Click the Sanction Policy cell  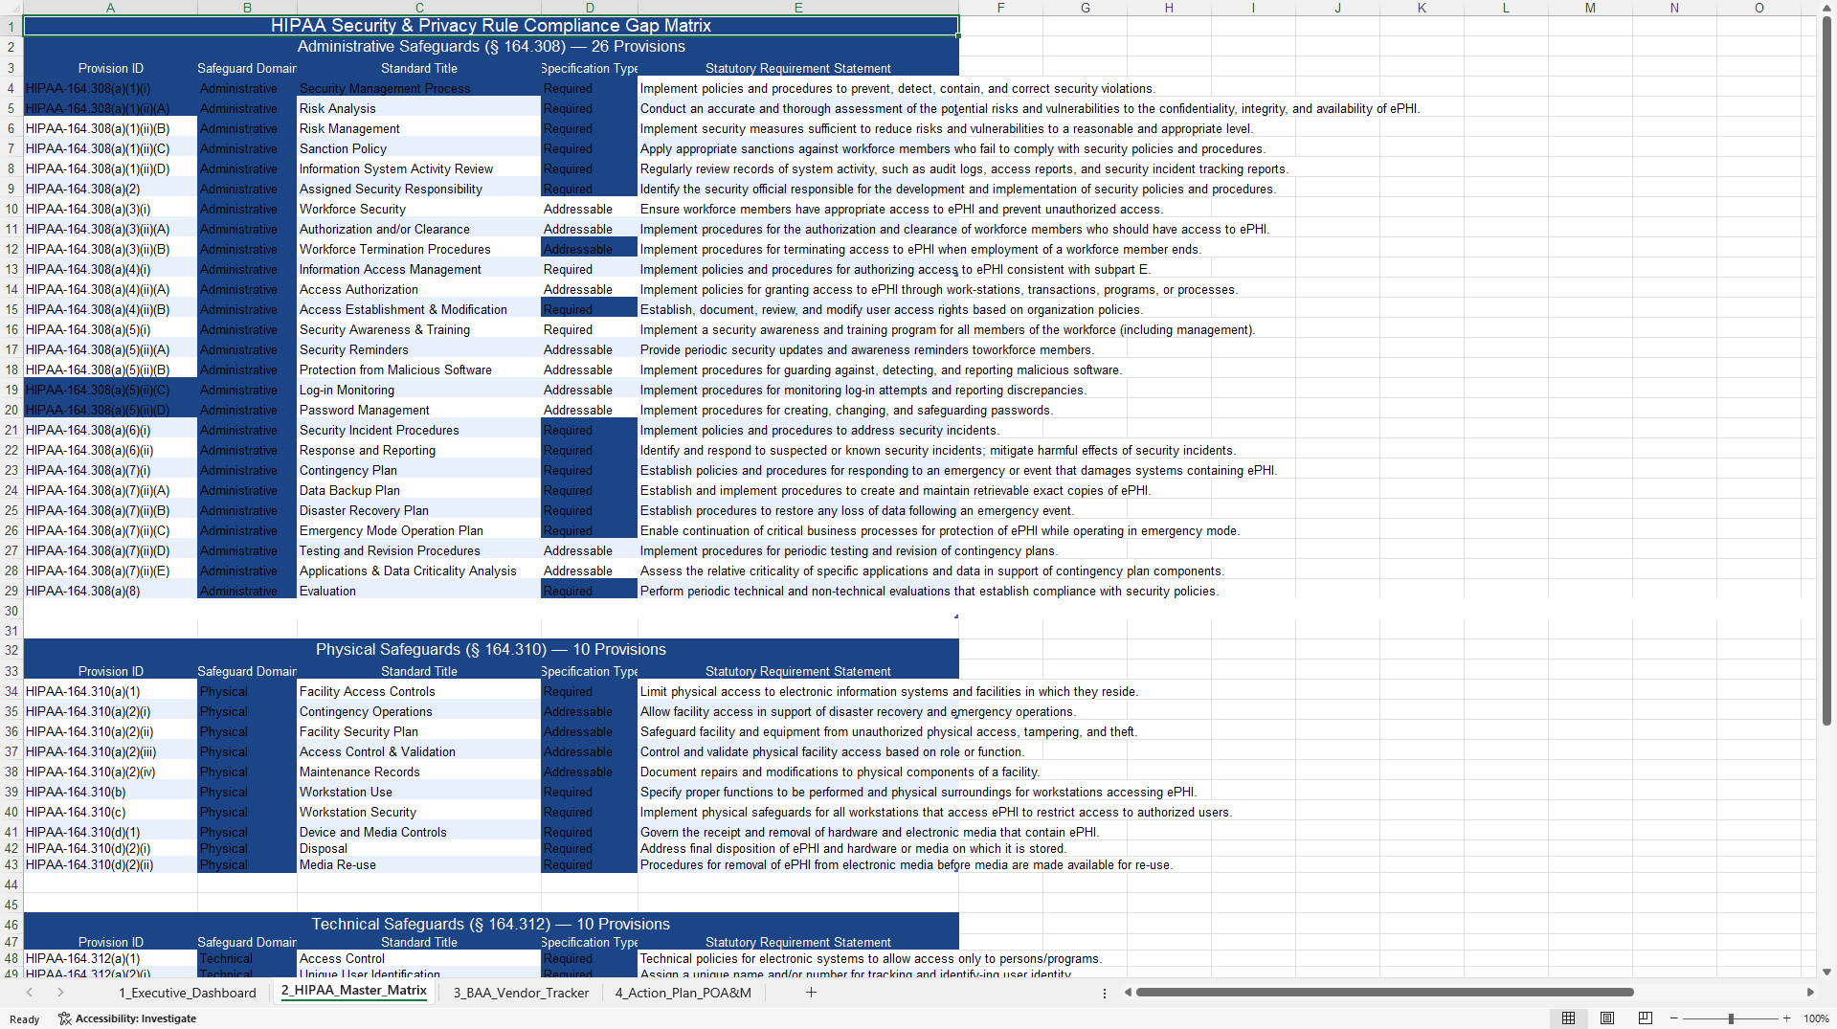419,149
